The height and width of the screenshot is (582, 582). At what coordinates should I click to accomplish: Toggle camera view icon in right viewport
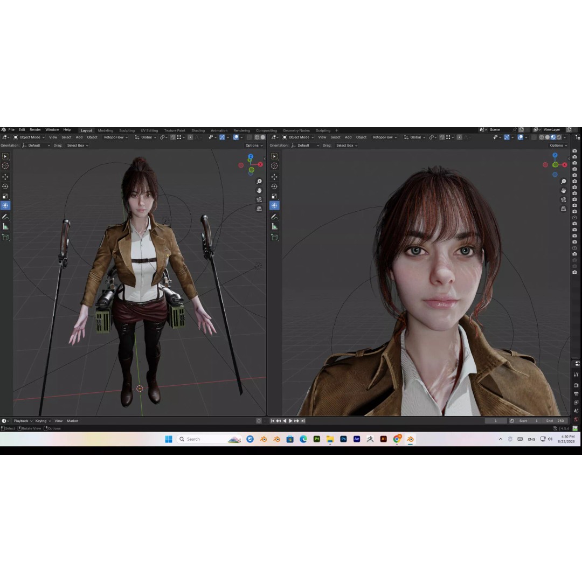point(564,200)
